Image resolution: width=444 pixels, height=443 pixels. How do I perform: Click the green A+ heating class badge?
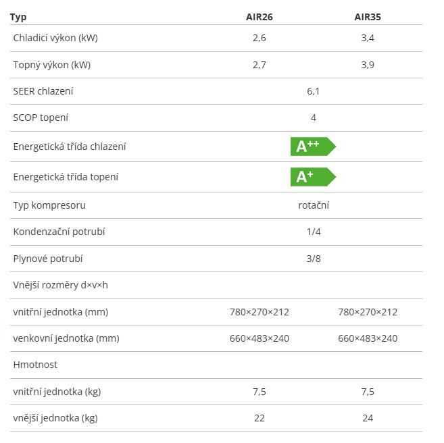click(313, 177)
